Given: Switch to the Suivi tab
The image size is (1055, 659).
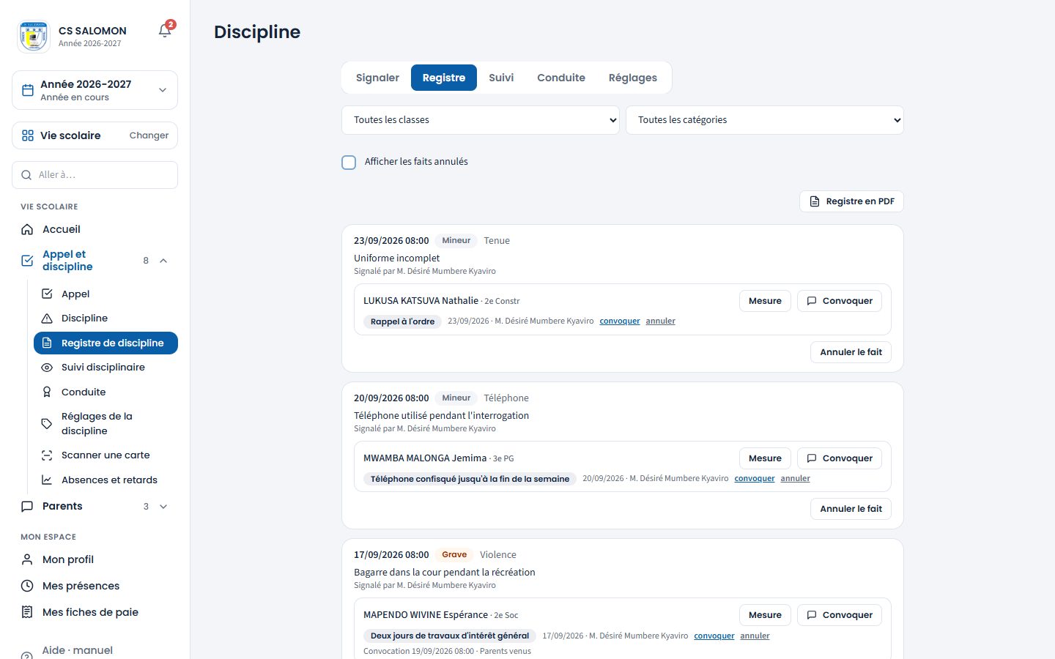Looking at the screenshot, I should click(x=501, y=78).
